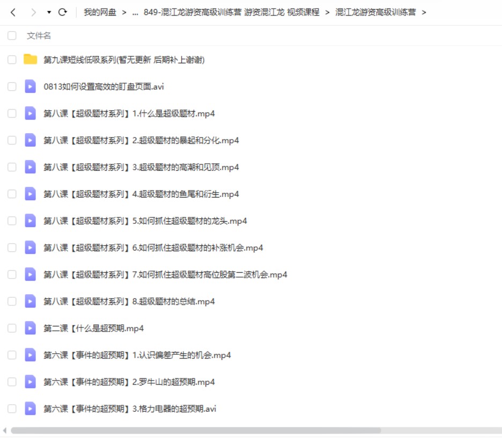Open 第六课 3.格力电器的超预期.avi
Screen dimensions: 502x445
(x=130, y=409)
